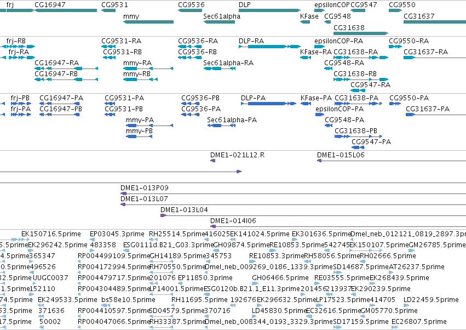Select the KFase-RA transcript label

pos(316,52)
